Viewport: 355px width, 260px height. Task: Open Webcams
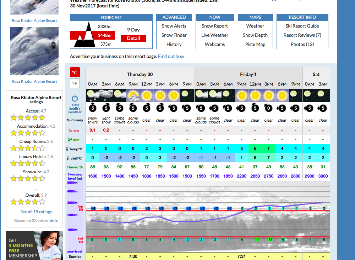[x=215, y=45]
